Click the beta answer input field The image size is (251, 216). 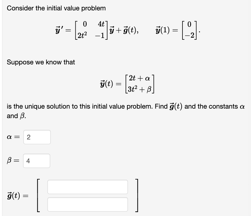36,161
